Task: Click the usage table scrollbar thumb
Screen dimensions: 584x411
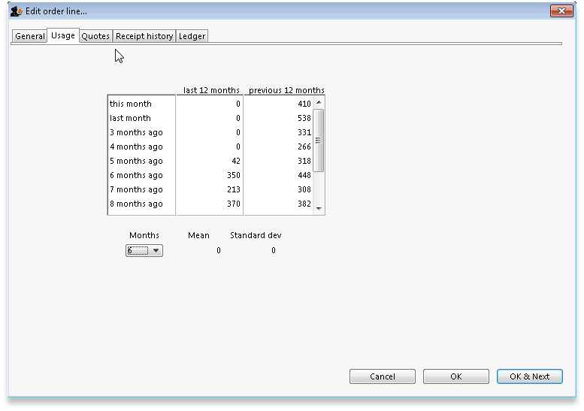Action: coord(319,141)
